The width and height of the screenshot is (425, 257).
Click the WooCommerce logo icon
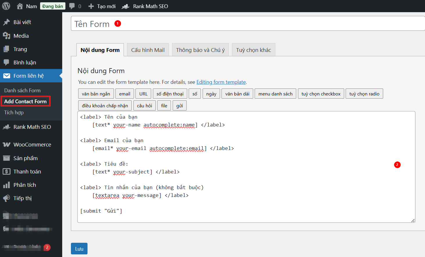pos(6,144)
